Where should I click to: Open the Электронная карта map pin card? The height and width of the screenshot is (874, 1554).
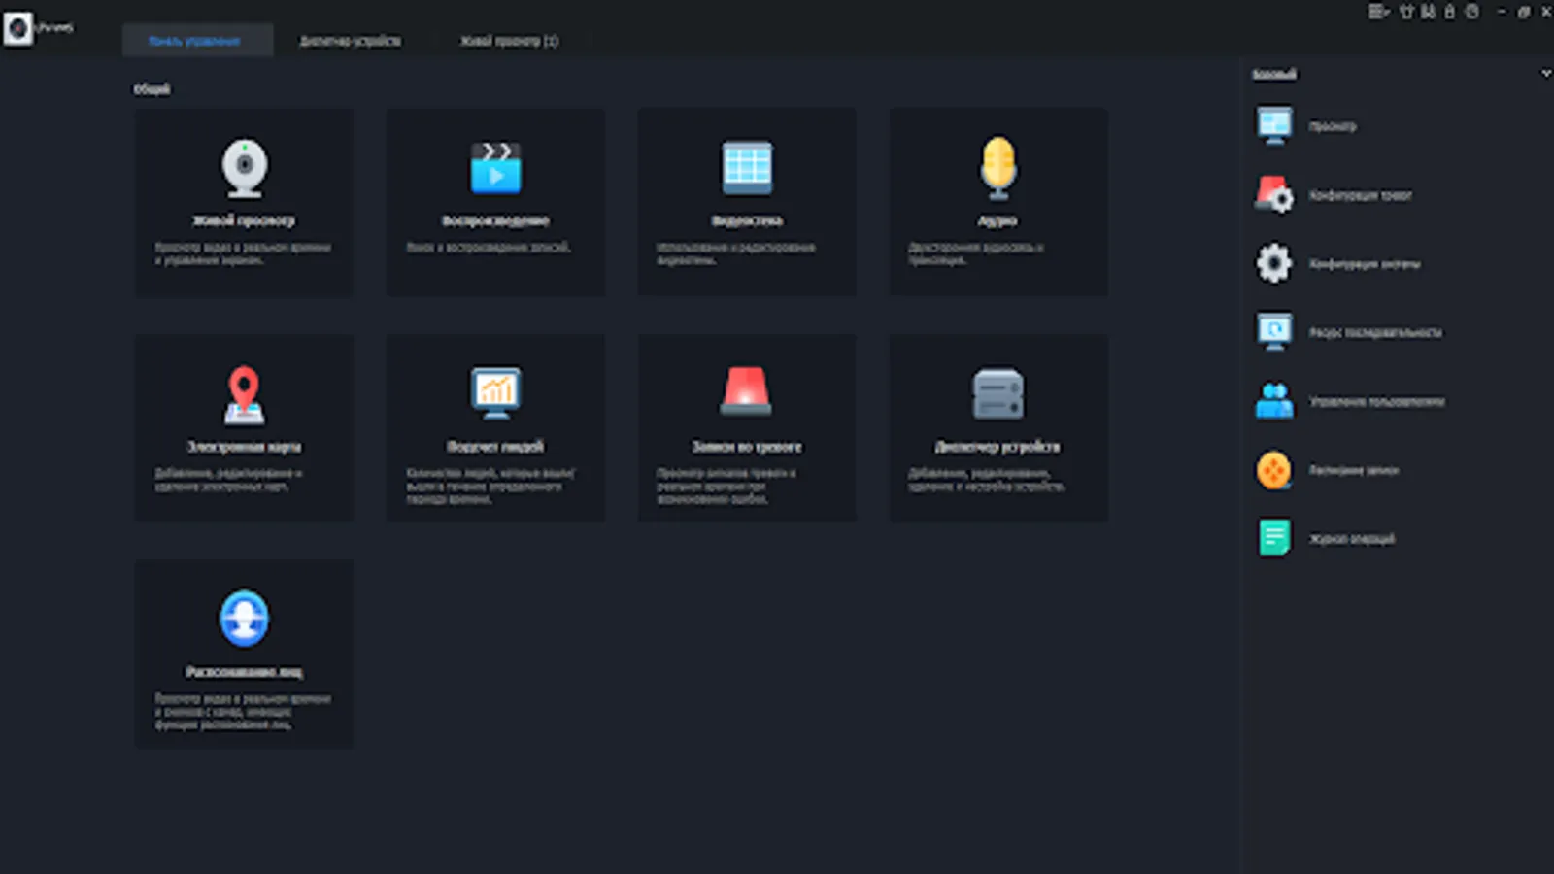point(244,428)
